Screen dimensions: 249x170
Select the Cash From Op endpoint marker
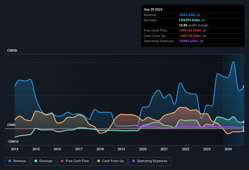(x=244, y=131)
